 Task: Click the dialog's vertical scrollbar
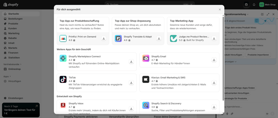coord(223,58)
